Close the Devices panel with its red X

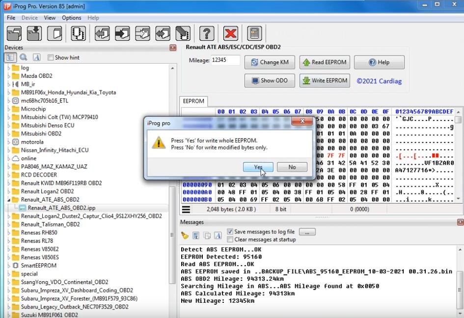click(173, 48)
